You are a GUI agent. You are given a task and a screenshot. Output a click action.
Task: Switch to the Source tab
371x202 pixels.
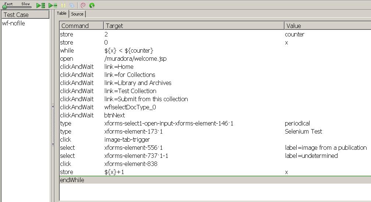coord(77,14)
